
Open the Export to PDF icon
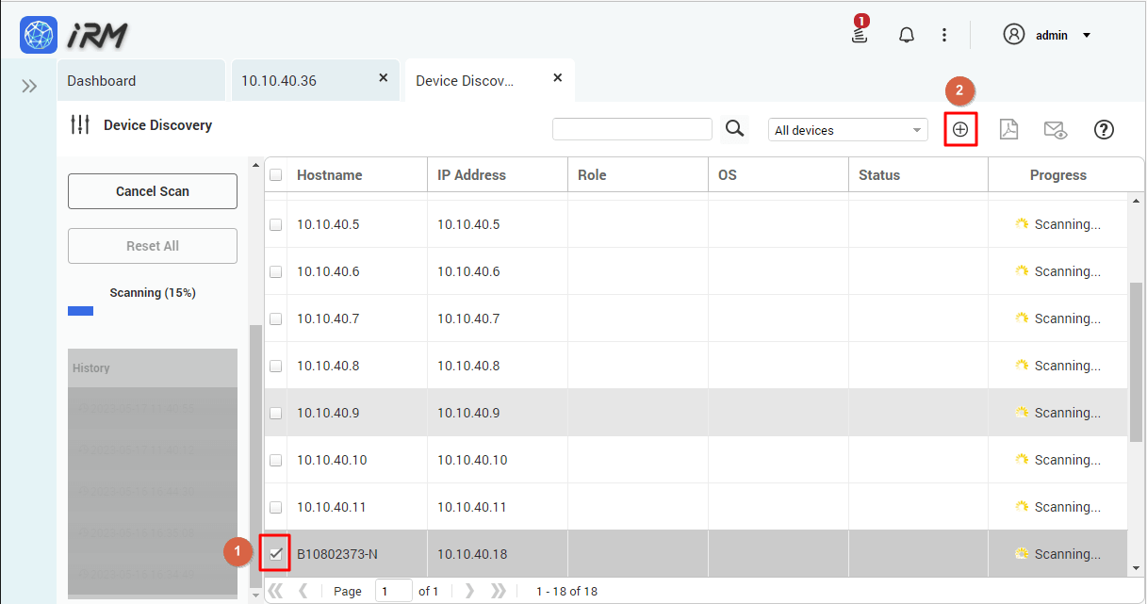[x=1008, y=129]
